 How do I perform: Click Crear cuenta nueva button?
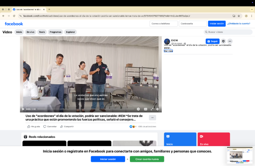pyautogui.click(x=147, y=159)
